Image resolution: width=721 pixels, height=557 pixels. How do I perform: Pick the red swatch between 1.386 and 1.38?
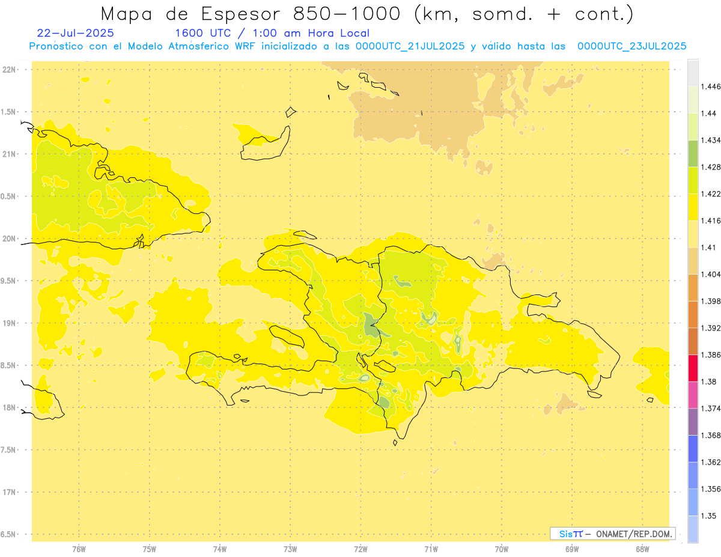[693, 368]
